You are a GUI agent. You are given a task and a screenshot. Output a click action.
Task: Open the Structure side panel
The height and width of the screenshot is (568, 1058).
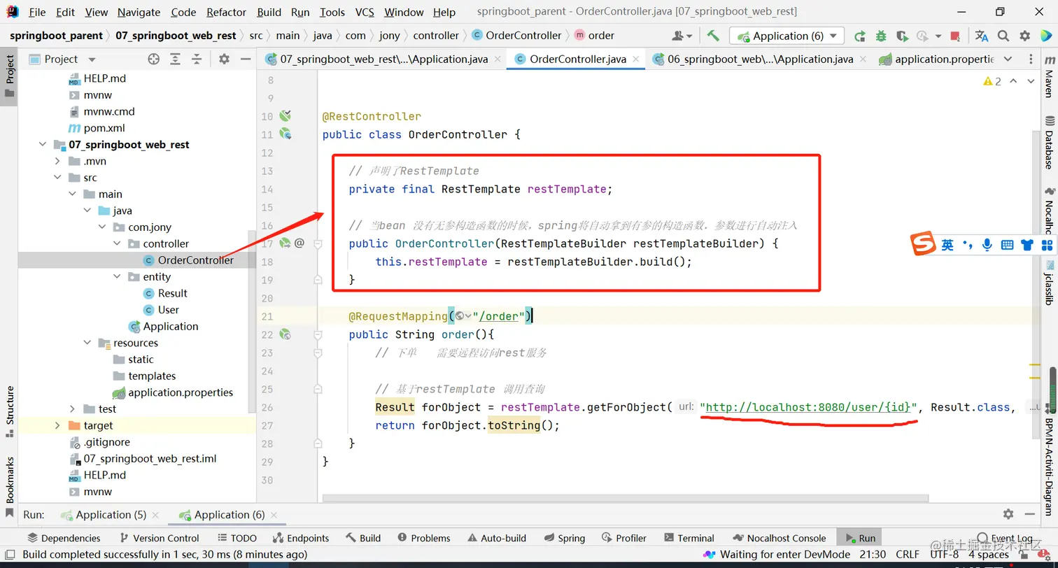[9, 411]
